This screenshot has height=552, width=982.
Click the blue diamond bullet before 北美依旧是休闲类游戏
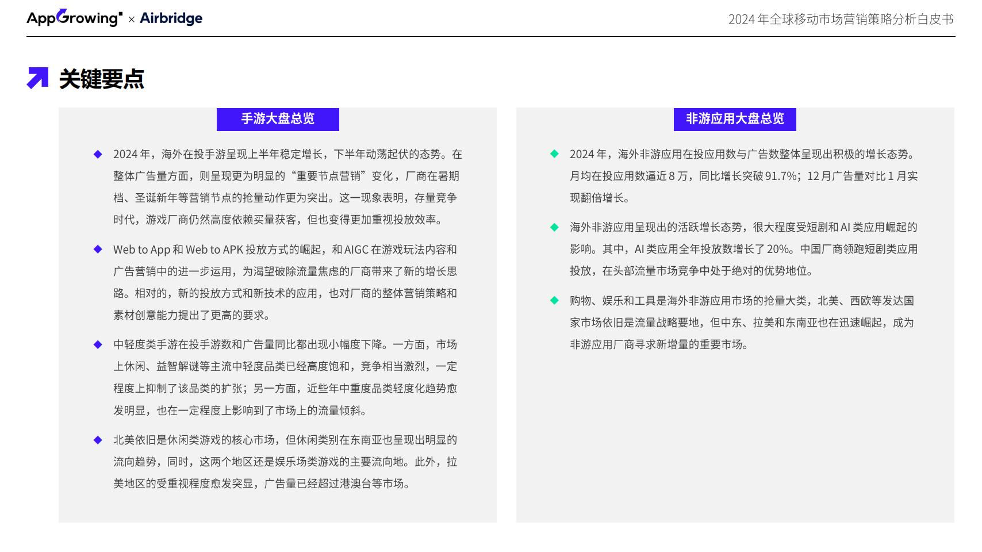coord(98,440)
